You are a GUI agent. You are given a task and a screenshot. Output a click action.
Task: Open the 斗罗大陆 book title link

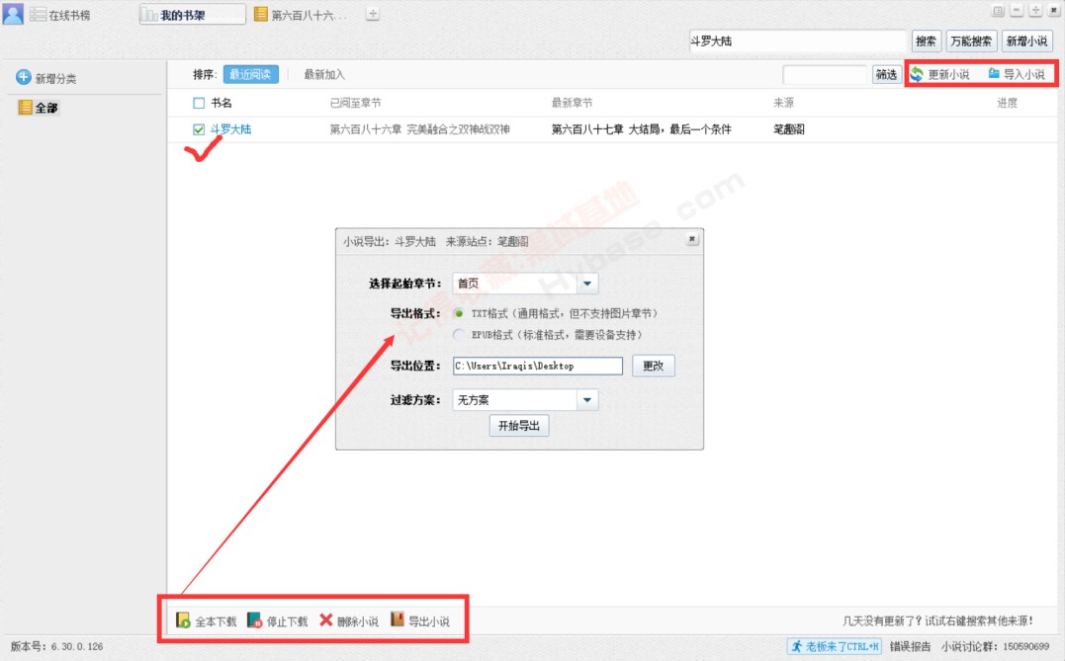(230, 129)
